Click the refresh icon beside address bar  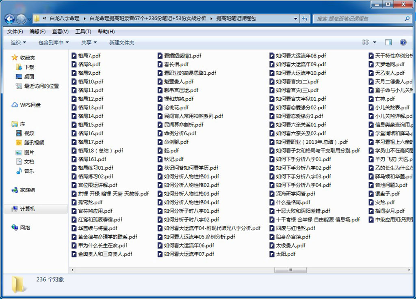[305, 19]
